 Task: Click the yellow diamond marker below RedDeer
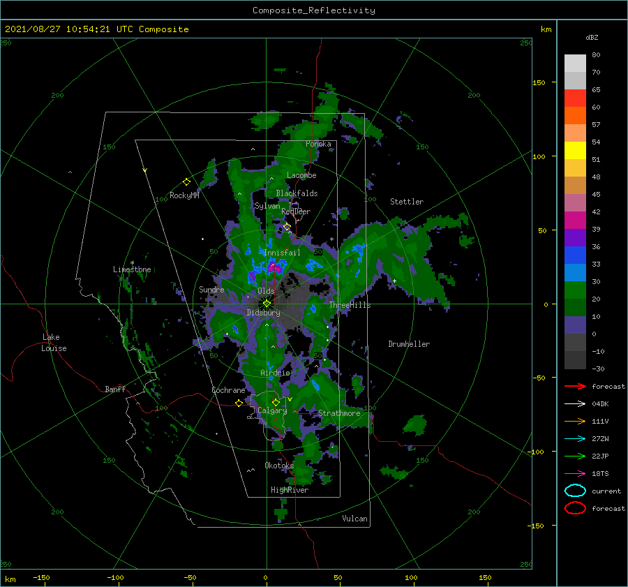click(287, 227)
